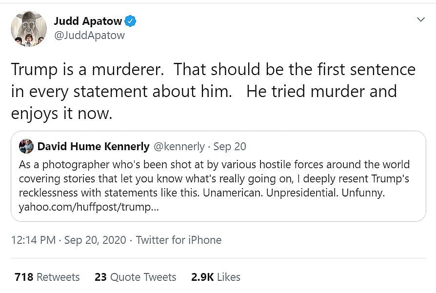This screenshot has width=436, height=293.
Task: Follow the yahoo.com/huffpost/trump… link
Action: [89, 207]
